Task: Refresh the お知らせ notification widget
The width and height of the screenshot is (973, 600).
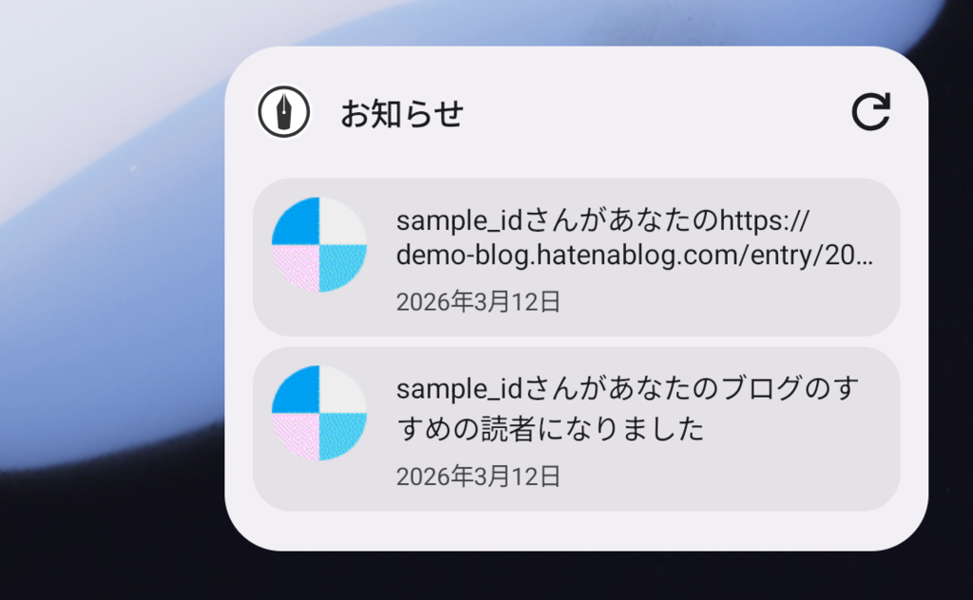Action: pyautogui.click(x=870, y=112)
